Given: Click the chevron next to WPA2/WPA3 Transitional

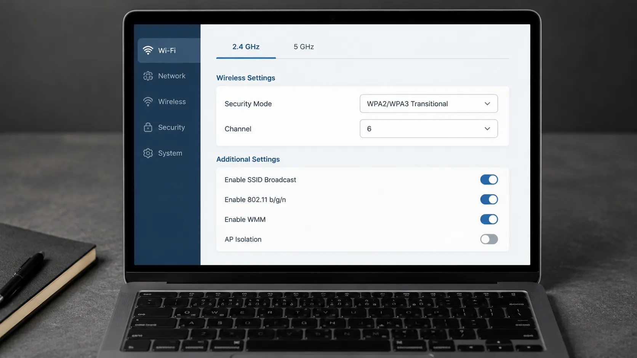Looking at the screenshot, I should click(x=487, y=103).
